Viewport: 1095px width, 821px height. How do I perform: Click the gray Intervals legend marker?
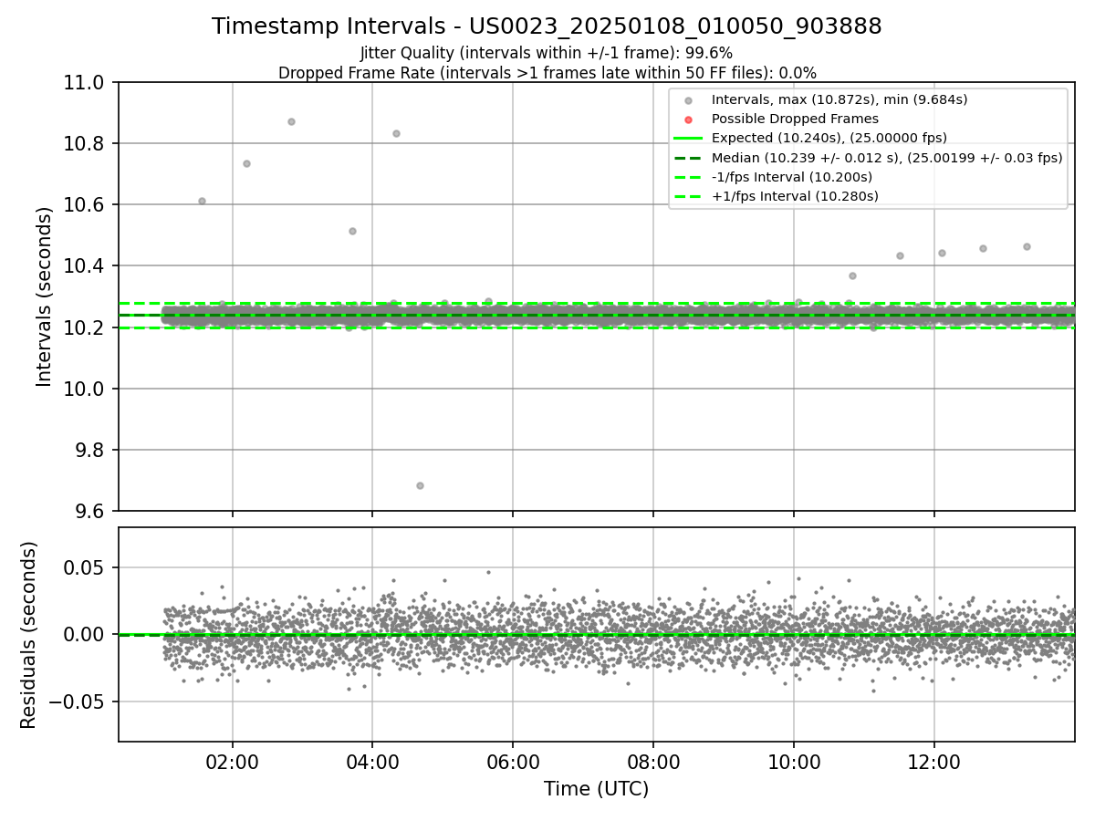pos(688,100)
